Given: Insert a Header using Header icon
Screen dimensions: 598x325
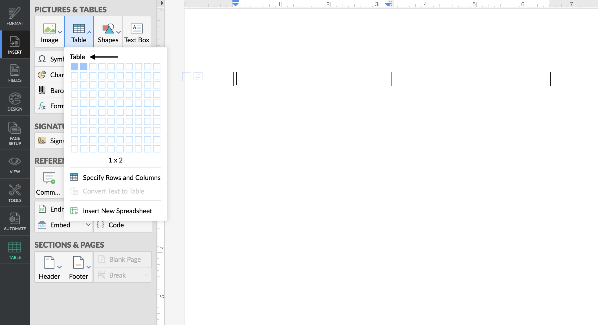Looking at the screenshot, I should (49, 267).
